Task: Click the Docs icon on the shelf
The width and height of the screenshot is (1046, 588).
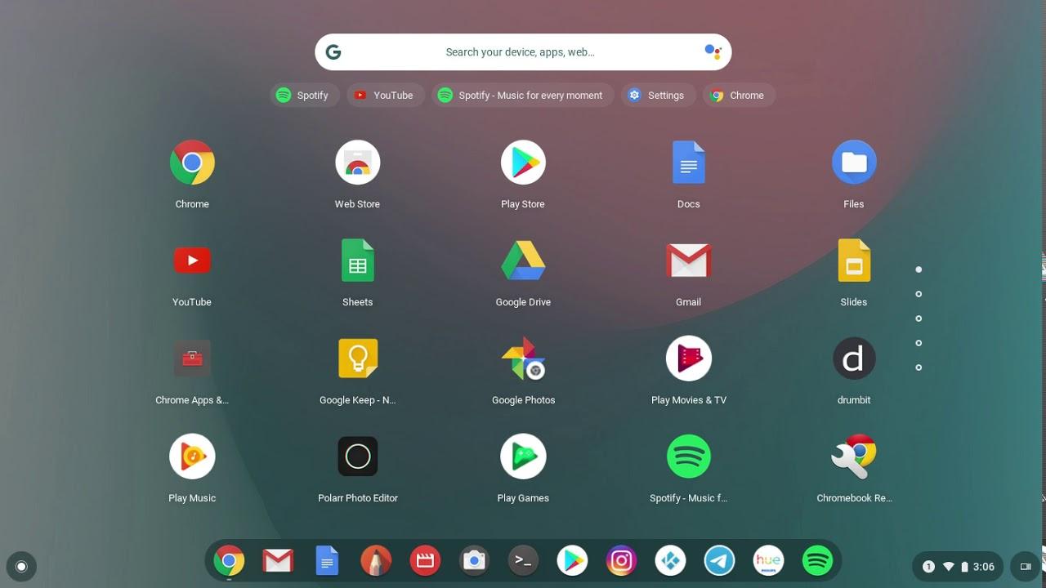Action: coord(327,561)
